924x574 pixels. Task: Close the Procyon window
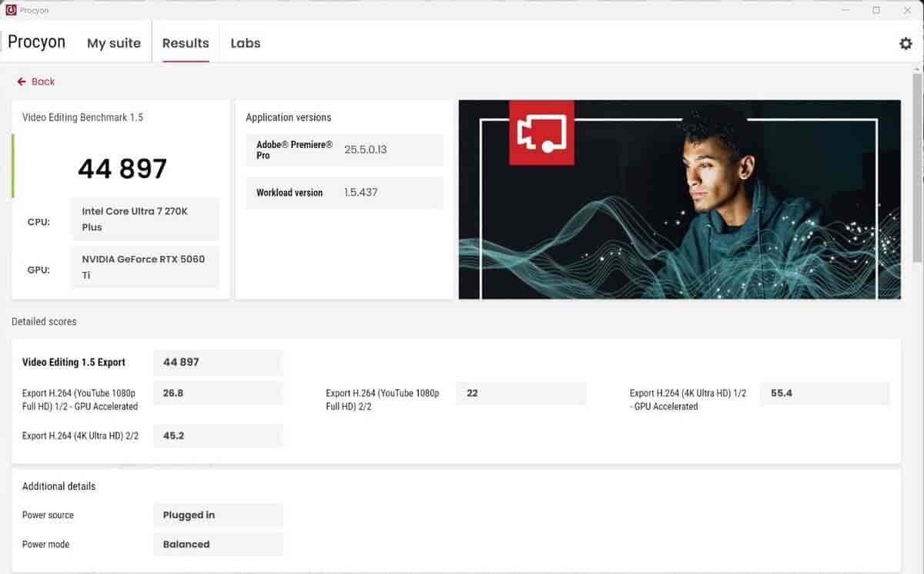pyautogui.click(x=907, y=10)
